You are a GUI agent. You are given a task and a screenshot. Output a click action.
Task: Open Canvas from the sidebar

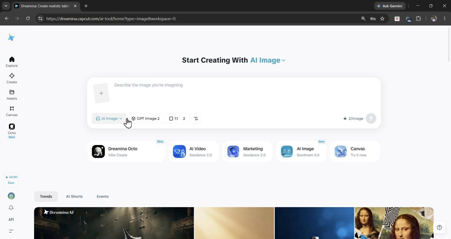click(12, 111)
